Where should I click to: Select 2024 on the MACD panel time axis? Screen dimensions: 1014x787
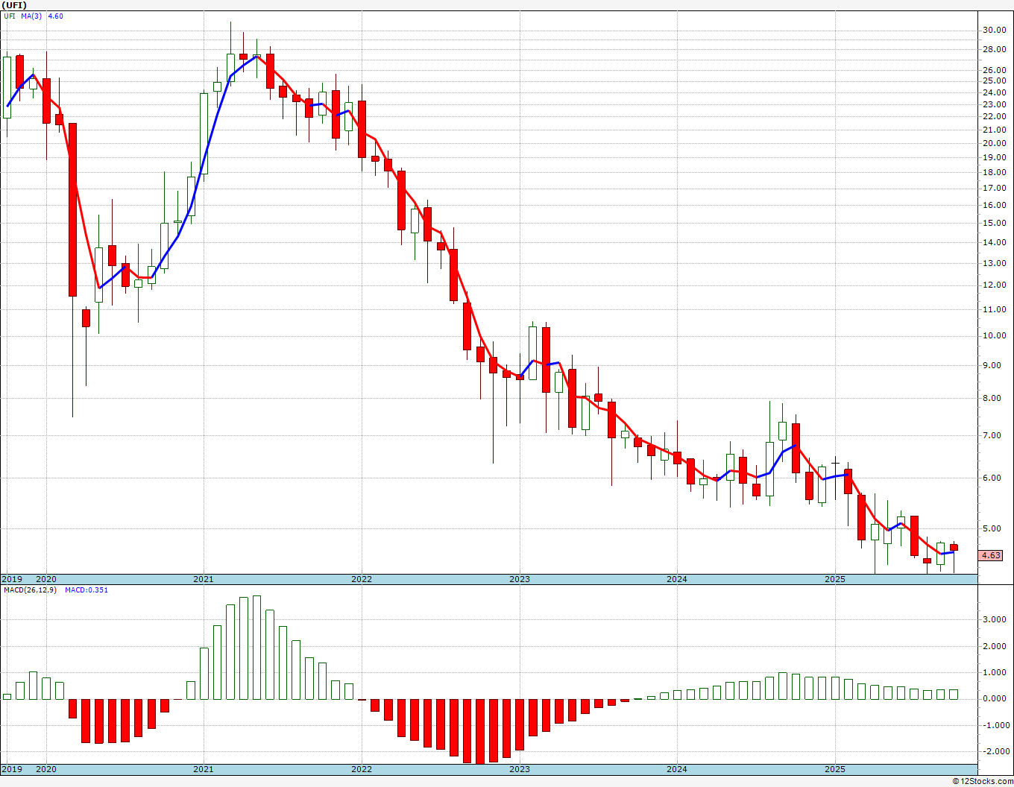point(677,769)
